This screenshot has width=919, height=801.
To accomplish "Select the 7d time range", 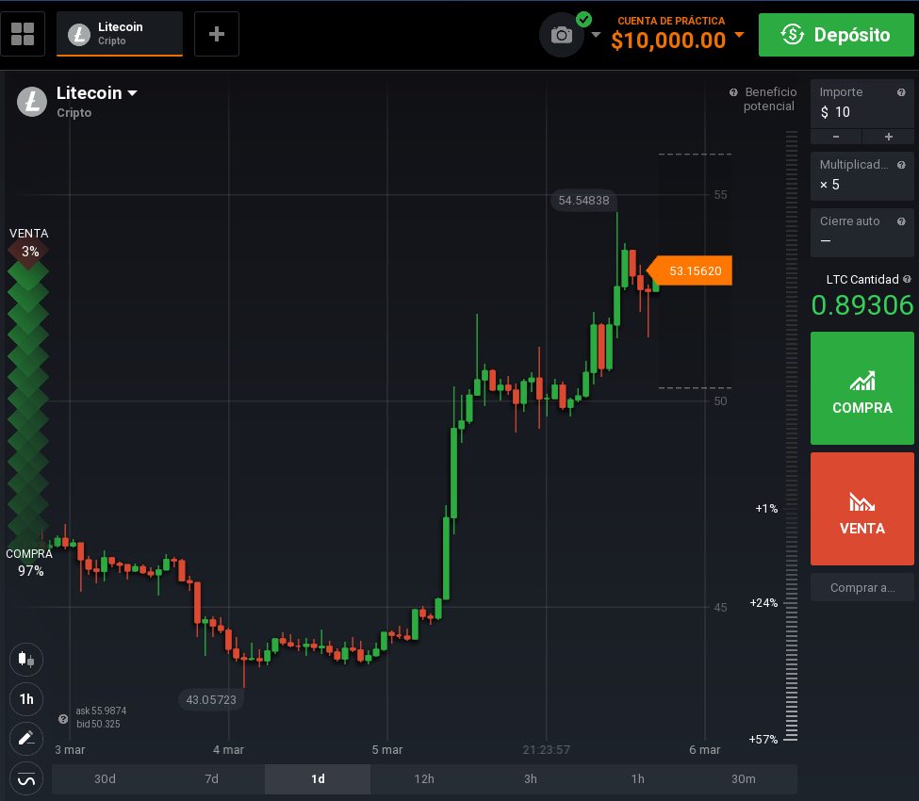I will point(211,778).
